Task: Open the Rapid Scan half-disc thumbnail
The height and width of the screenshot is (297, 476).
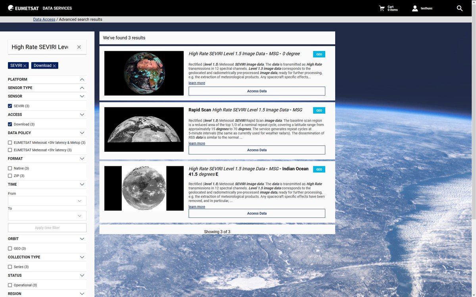Action: tap(144, 129)
